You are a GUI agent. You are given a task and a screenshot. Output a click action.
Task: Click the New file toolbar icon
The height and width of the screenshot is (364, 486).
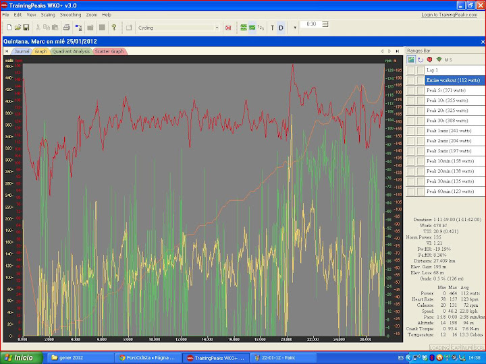click(x=9, y=28)
